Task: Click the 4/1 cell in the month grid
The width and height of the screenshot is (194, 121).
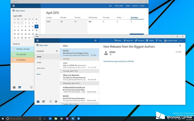Action: (x=94, y=27)
